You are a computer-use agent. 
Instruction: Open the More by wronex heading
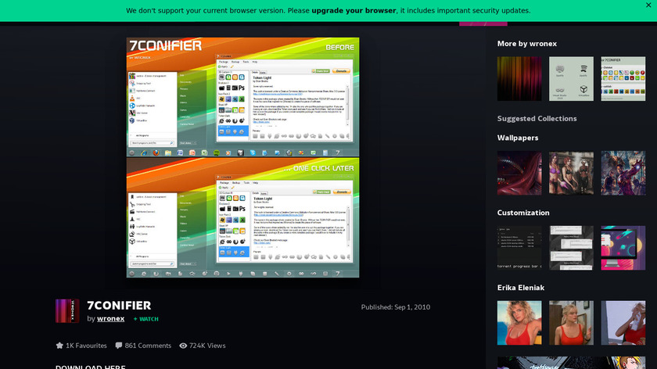coord(527,44)
